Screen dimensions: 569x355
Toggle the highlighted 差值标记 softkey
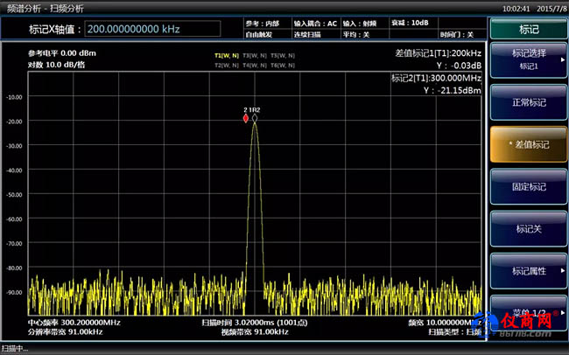[x=529, y=144]
